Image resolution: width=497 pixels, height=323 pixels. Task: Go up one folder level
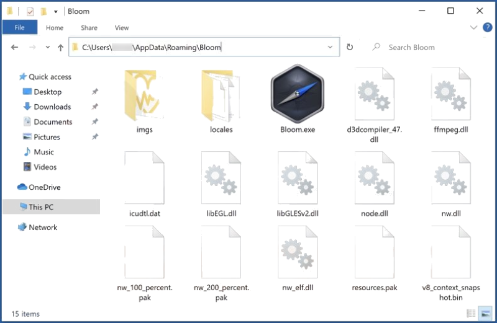pyautogui.click(x=60, y=48)
